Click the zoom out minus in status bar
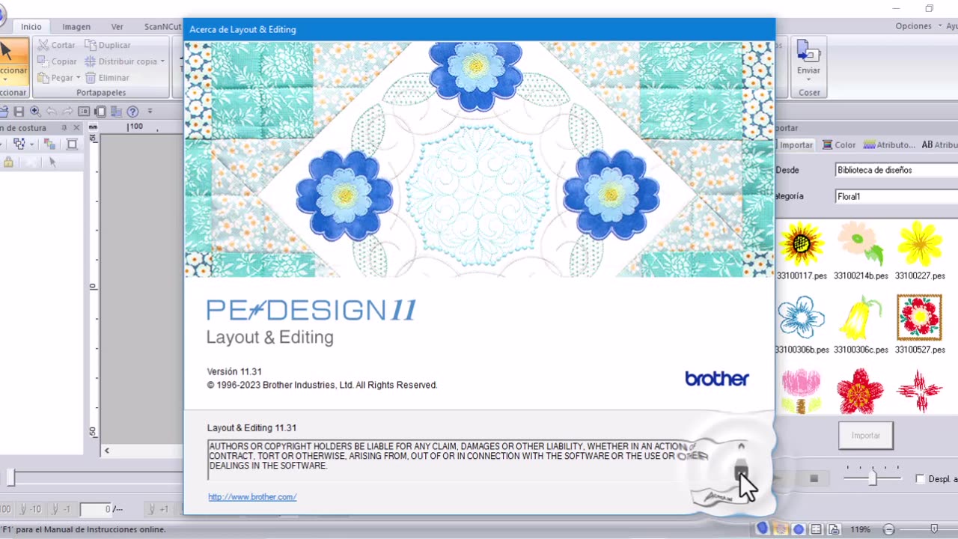 889,529
